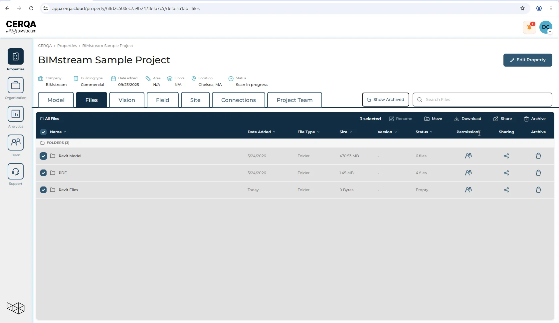Viewport: 559px width, 323px height.
Task: Click the Rename toolbar button
Action: coord(401,119)
